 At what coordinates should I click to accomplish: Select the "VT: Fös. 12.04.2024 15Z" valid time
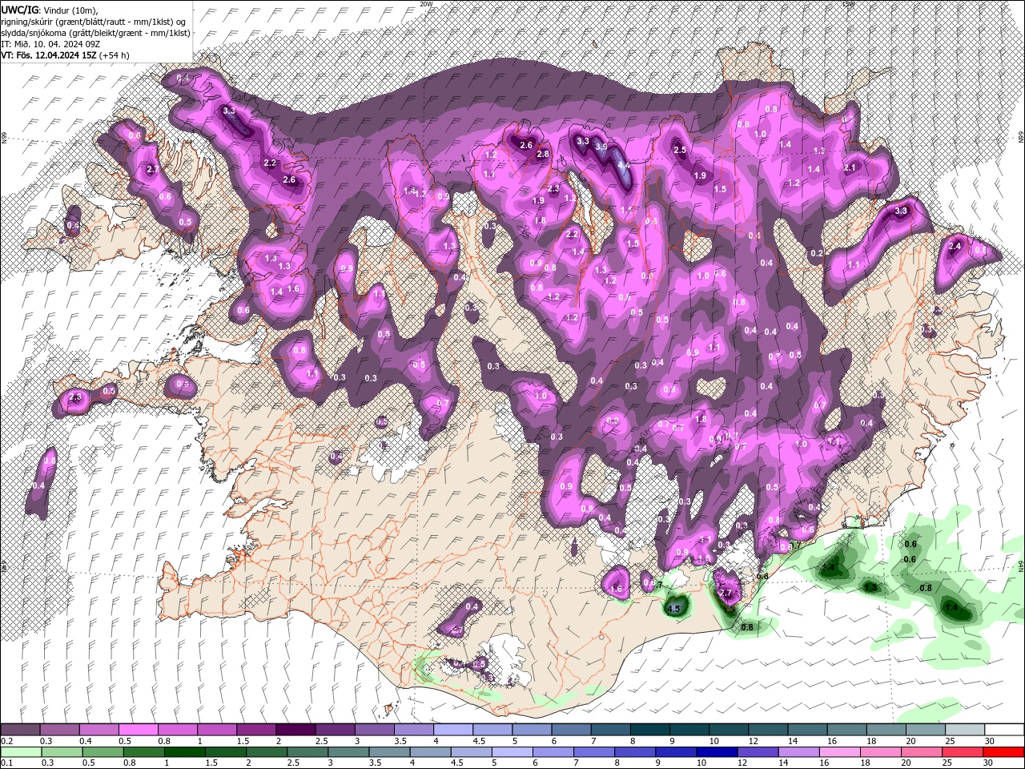coord(49,55)
